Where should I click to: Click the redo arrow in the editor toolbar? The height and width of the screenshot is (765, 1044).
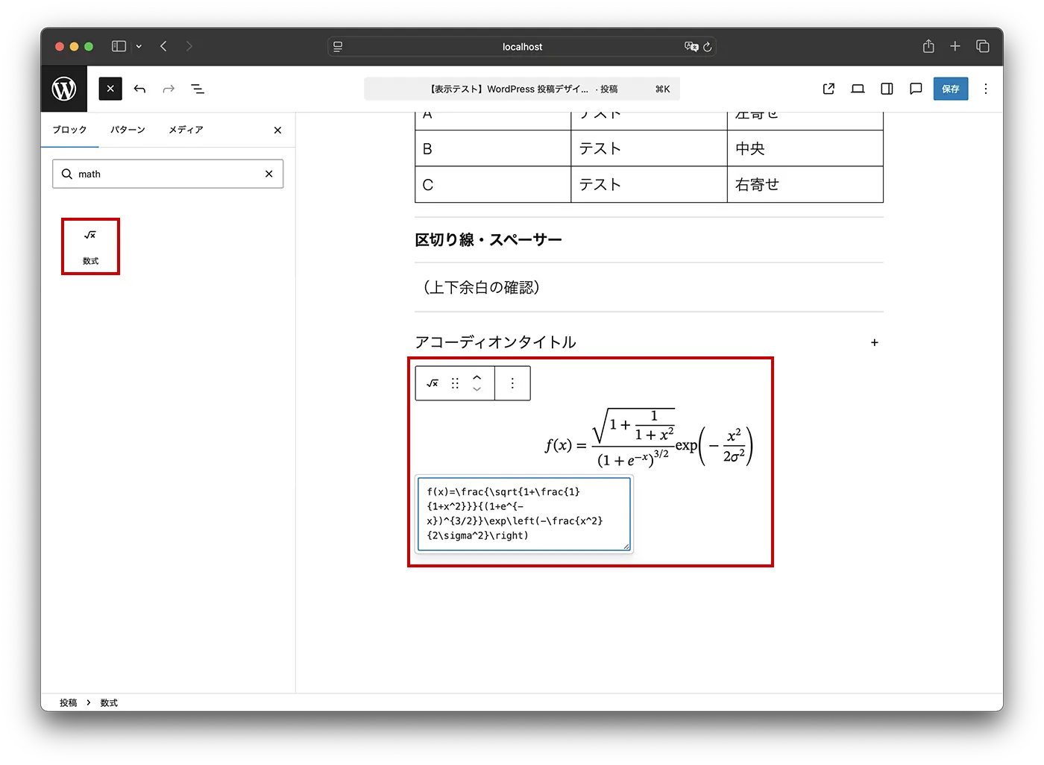click(168, 89)
